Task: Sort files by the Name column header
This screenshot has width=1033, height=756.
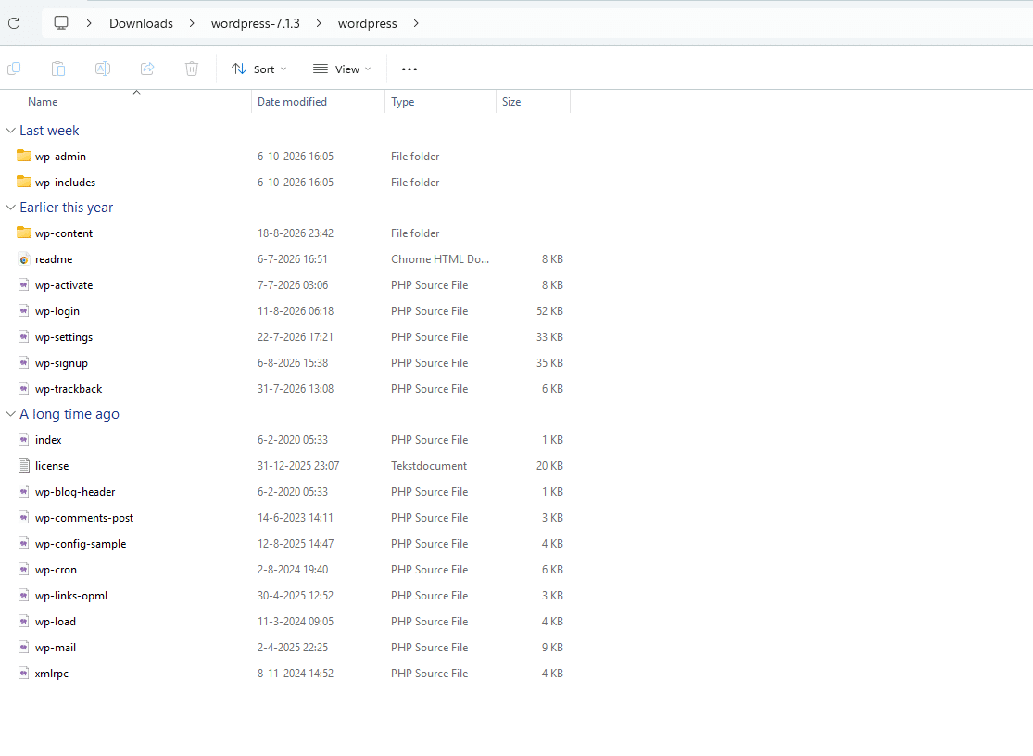Action: 43,102
